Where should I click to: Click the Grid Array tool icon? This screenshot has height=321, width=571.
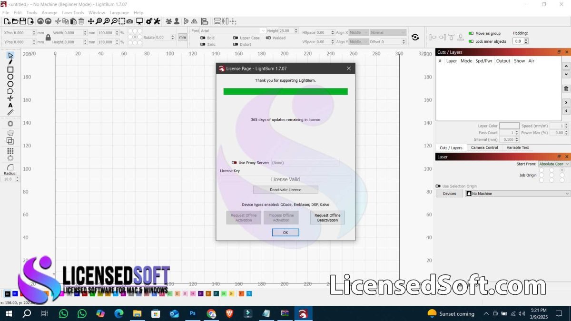pyautogui.click(x=10, y=151)
